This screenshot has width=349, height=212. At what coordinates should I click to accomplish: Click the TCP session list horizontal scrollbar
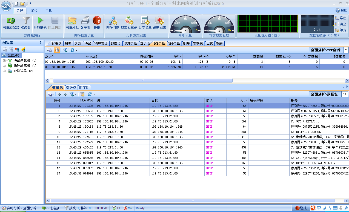click(x=142, y=81)
